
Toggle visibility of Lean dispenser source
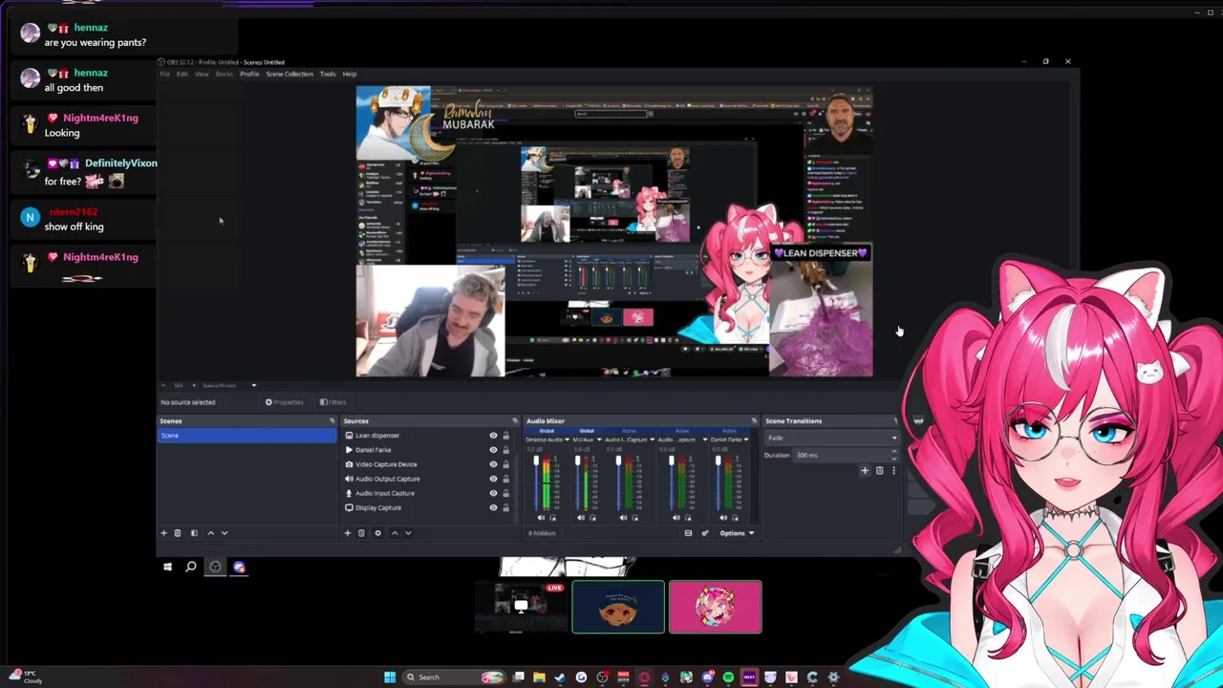(x=493, y=436)
